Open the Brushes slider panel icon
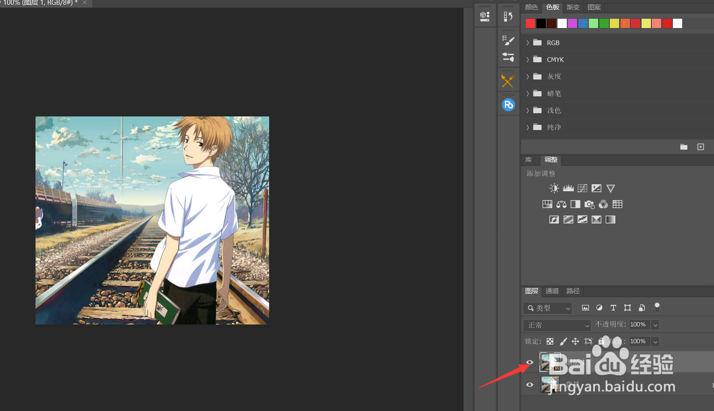The image size is (714, 411). pos(508,57)
